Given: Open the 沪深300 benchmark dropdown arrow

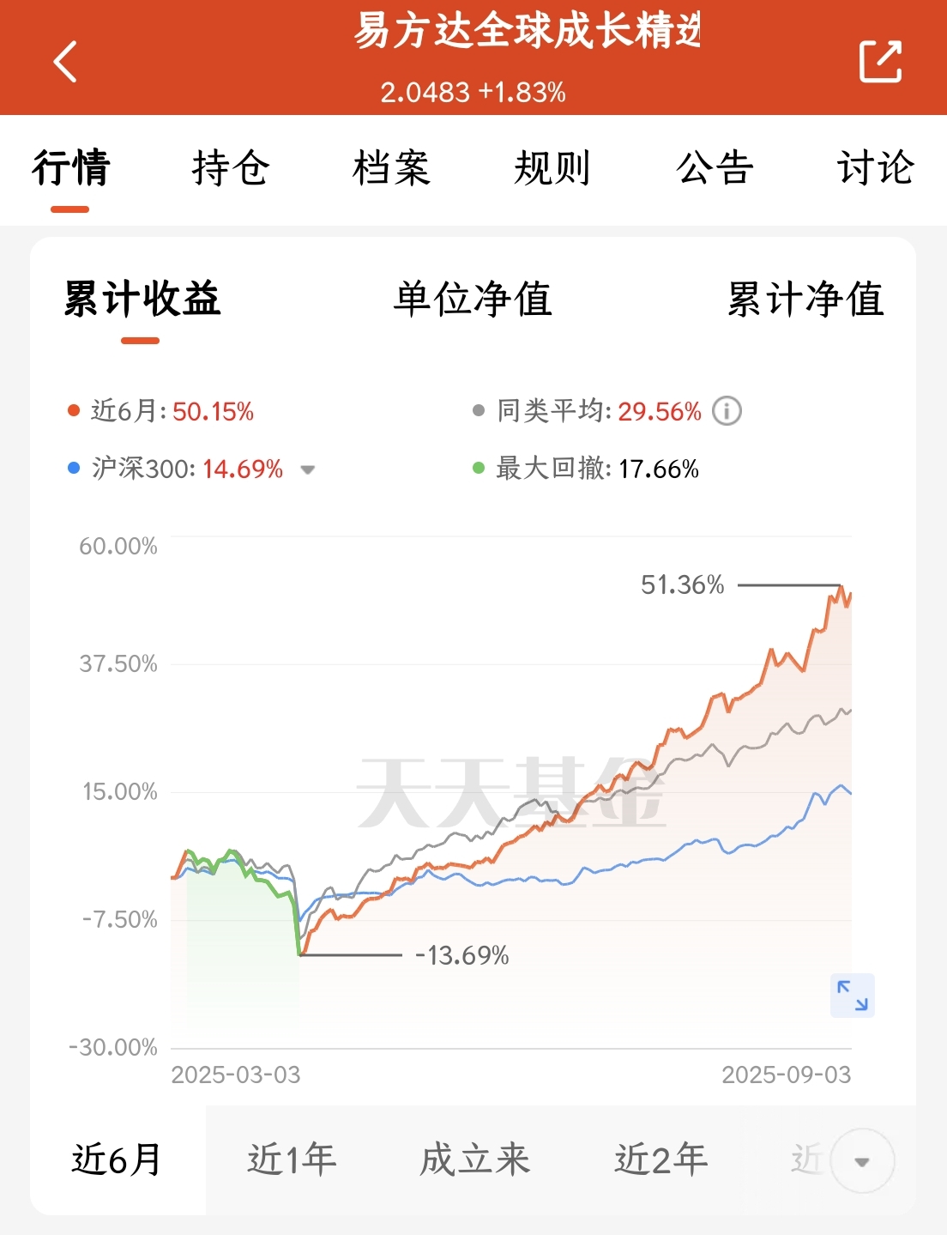Looking at the screenshot, I should pos(307,469).
